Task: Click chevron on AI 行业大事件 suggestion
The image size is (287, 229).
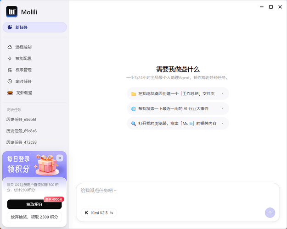Action: click(x=222, y=109)
